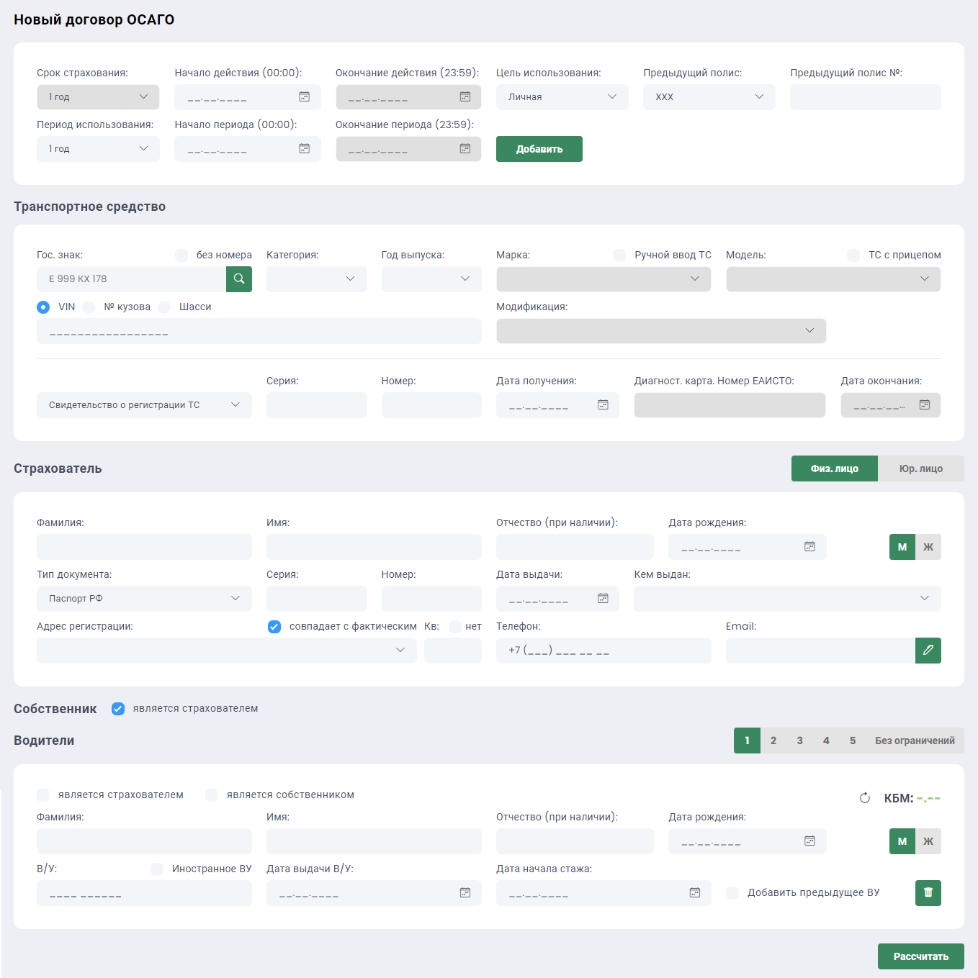Click the KBM refresh icon
Screen dimensions: 978x978
(865, 798)
